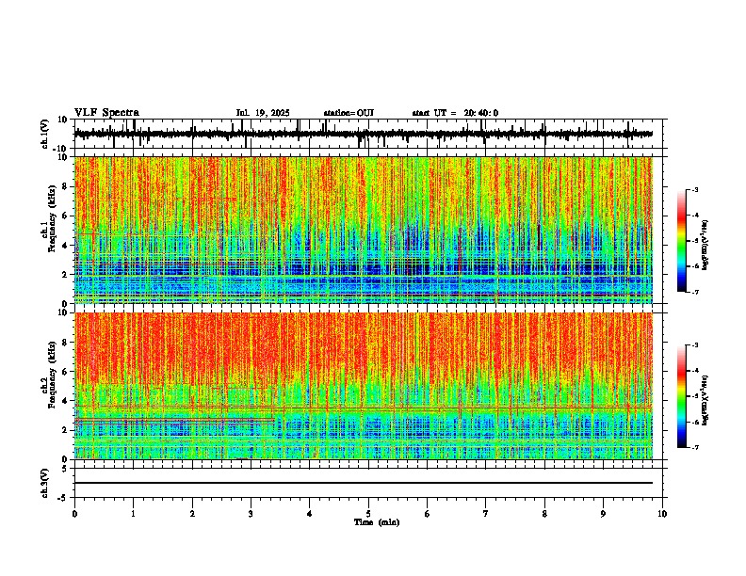This screenshot has width=746, height=576.
Task: Click the "ch.1(V)" axis label
Action: (45, 134)
